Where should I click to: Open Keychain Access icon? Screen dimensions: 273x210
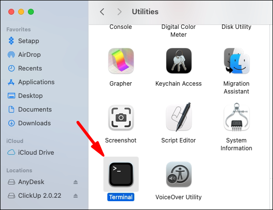179,61
